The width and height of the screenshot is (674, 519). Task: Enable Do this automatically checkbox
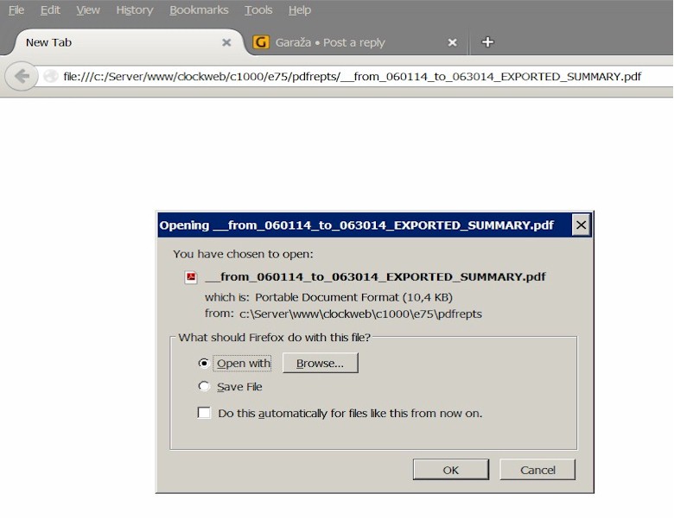[x=204, y=414]
